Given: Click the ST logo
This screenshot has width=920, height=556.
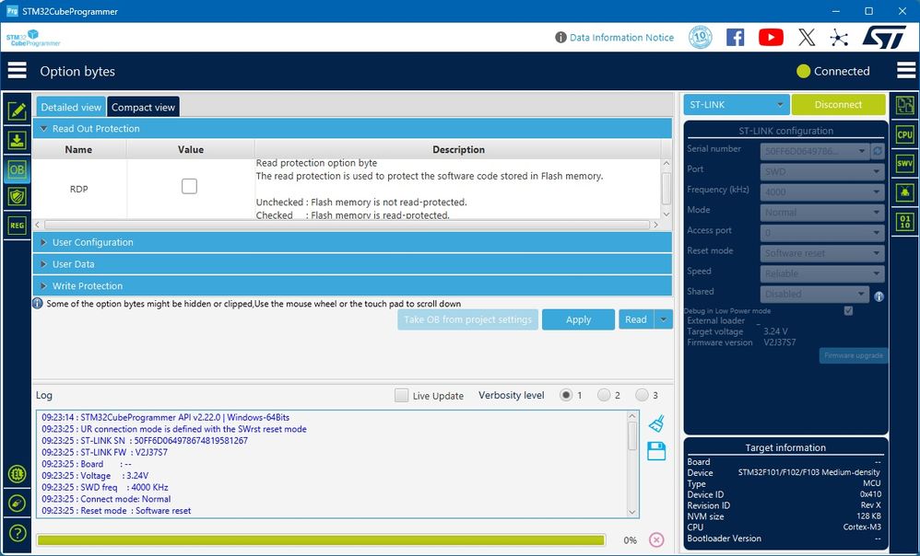Looking at the screenshot, I should [x=884, y=37].
